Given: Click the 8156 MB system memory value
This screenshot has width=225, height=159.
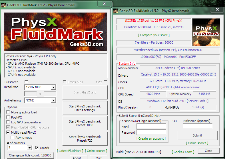Looking at the screenshot, I should tap(204, 94).
